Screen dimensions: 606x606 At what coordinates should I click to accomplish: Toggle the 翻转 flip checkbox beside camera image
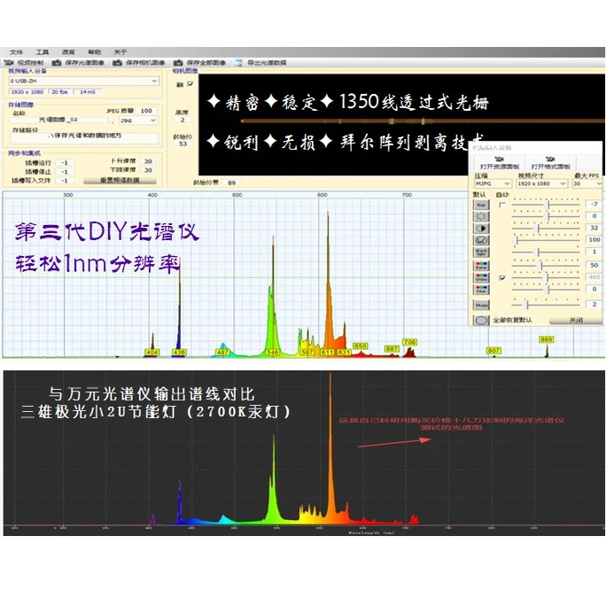point(190,84)
